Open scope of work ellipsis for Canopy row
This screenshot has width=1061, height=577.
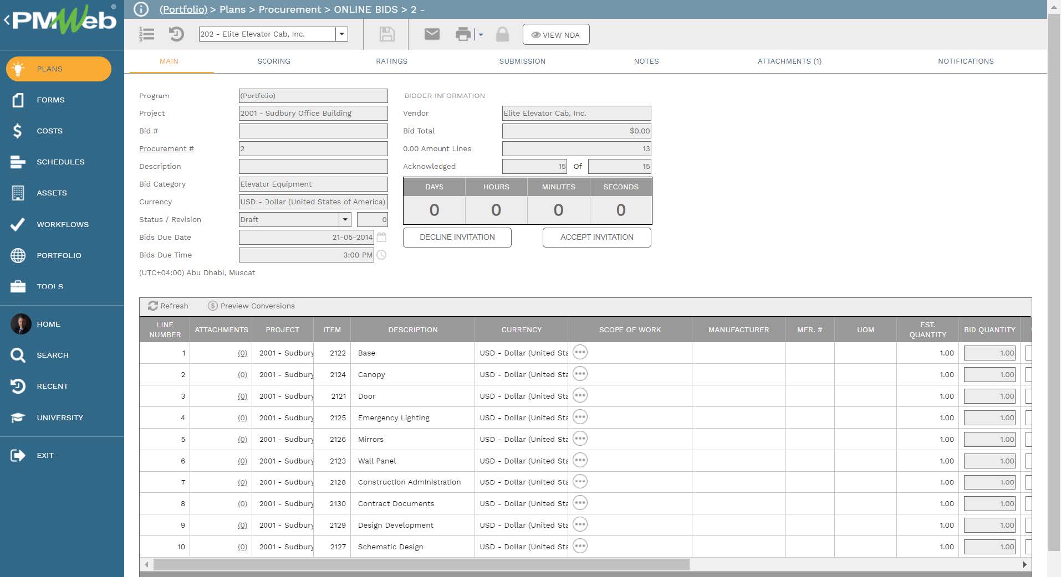580,374
